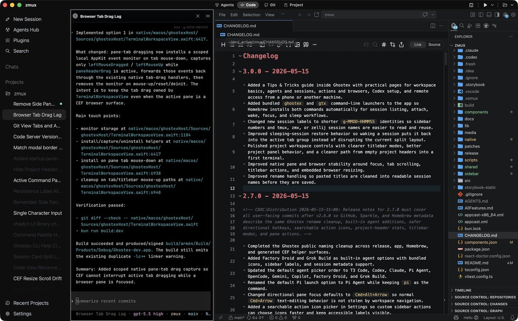
Task: Click the zmux command center search box
Action: (x=379, y=15)
